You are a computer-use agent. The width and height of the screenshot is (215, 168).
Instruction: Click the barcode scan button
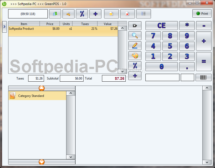click(203, 77)
